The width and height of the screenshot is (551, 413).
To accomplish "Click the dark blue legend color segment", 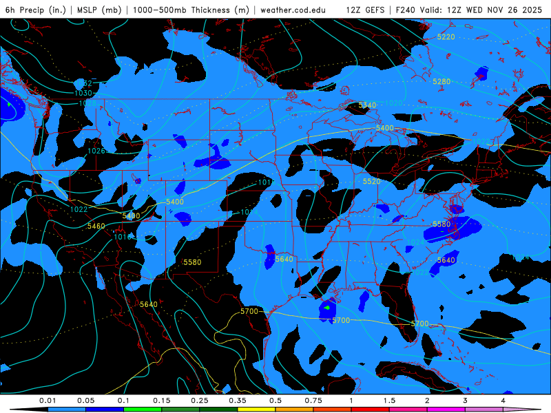I will [105, 410].
